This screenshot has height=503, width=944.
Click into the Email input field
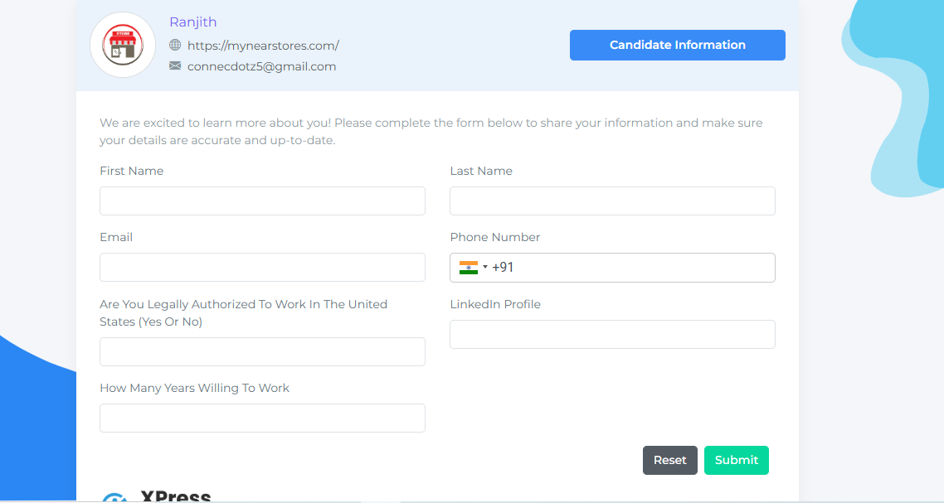(262, 268)
